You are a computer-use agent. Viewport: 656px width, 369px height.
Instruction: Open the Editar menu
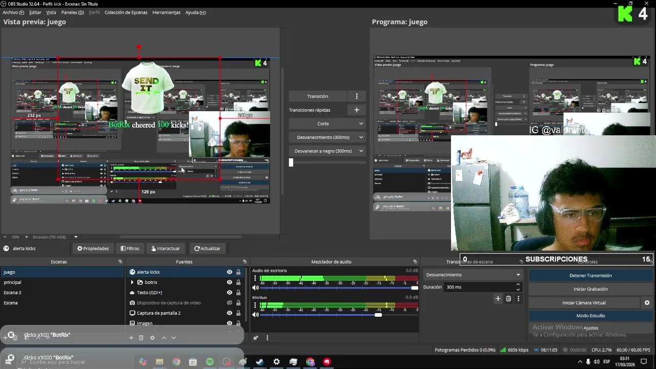pyautogui.click(x=35, y=12)
